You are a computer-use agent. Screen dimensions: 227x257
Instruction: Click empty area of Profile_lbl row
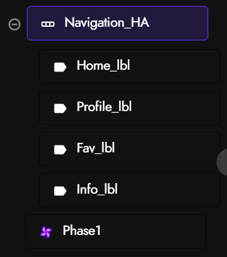coord(174,108)
